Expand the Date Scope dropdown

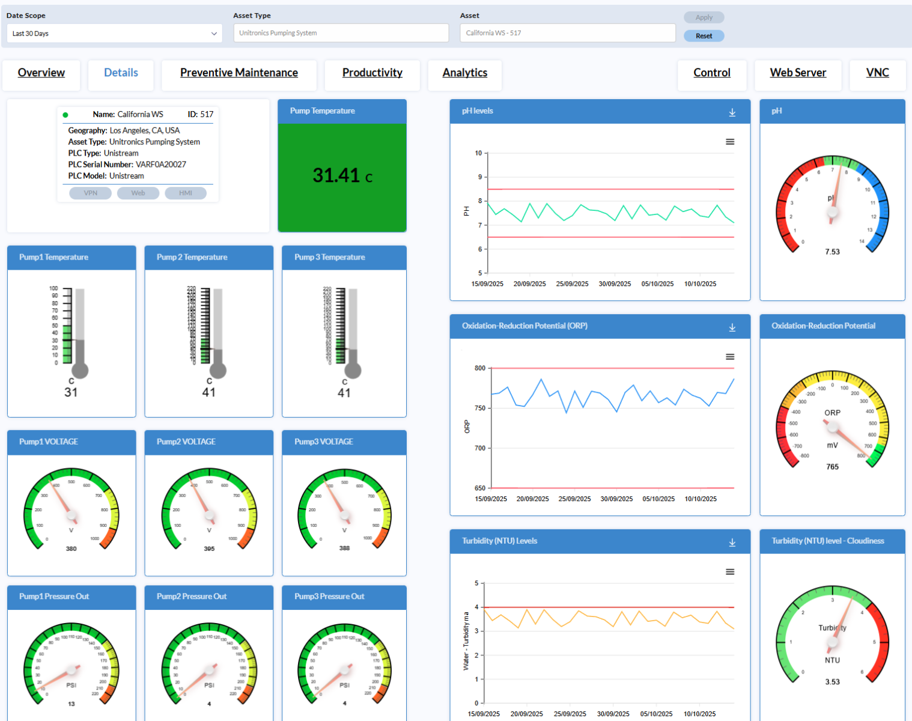click(114, 34)
